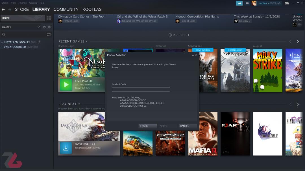305x171 pixels.
Task: Switch to the Library tab
Action: (41, 10)
